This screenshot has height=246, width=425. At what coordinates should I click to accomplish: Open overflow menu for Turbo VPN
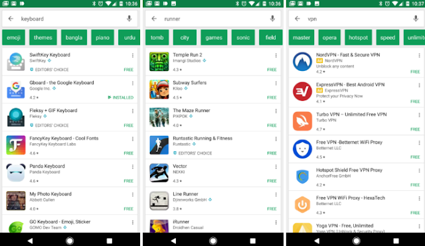pyautogui.click(x=419, y=115)
